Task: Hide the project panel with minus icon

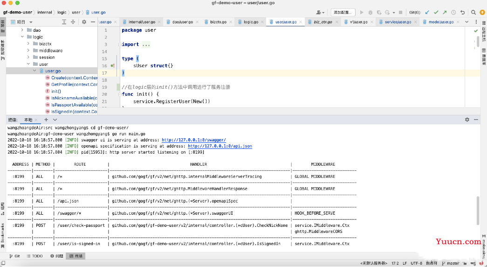Action: pyautogui.click(x=93, y=22)
